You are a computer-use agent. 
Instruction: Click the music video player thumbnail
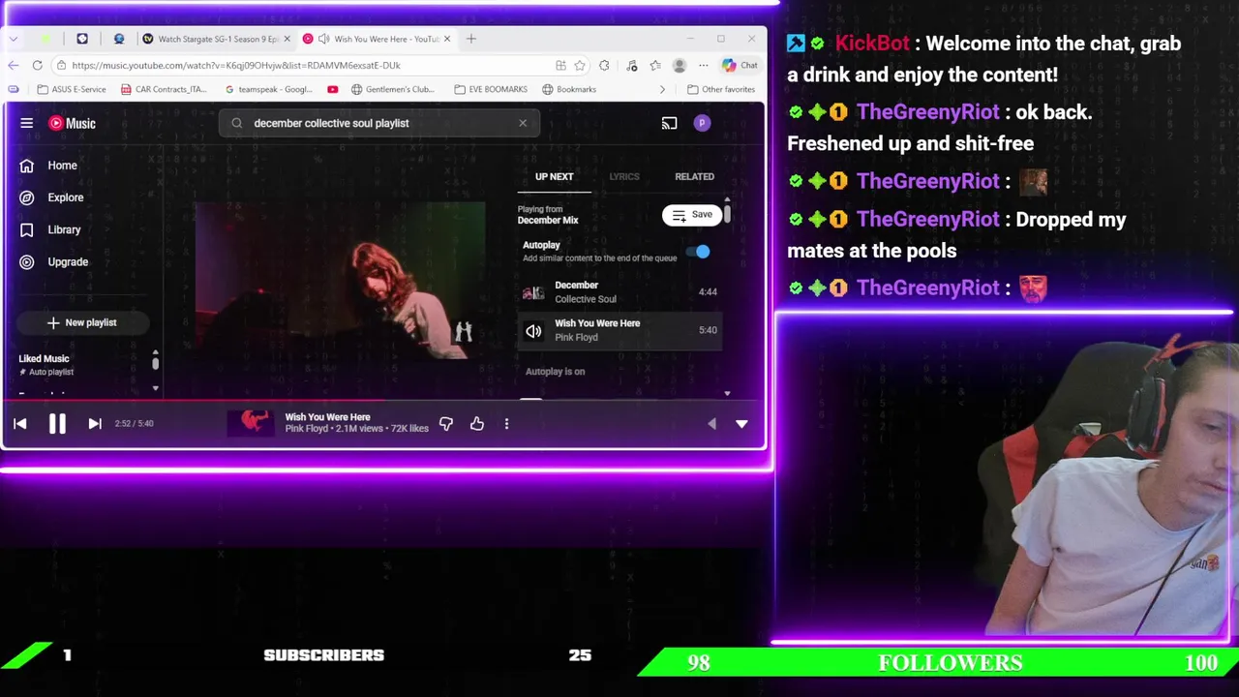click(x=340, y=281)
